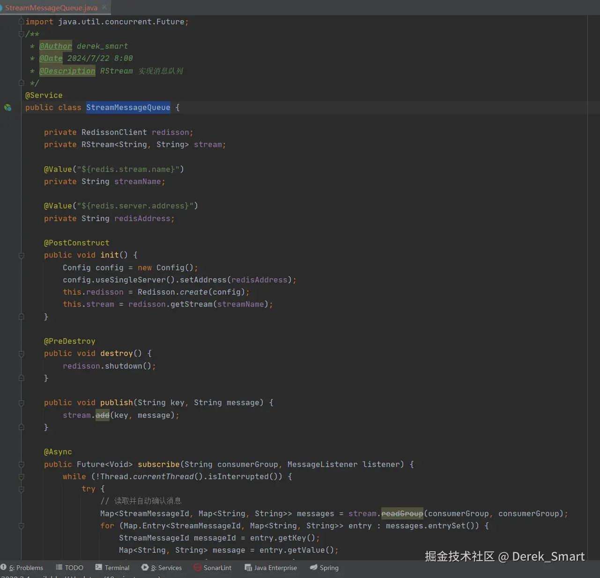Click the Problems warning icon in the tool strip
The height and width of the screenshot is (578, 600).
[3, 567]
